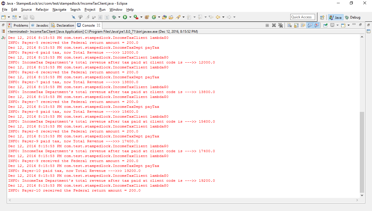Open the File menu
Screen dimensions: 372x211
click(5, 10)
